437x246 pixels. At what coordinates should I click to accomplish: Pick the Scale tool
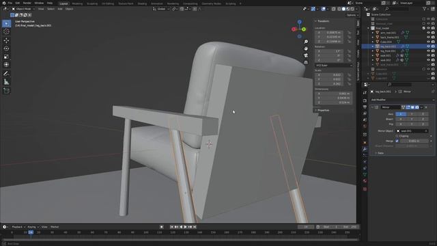click(6, 57)
